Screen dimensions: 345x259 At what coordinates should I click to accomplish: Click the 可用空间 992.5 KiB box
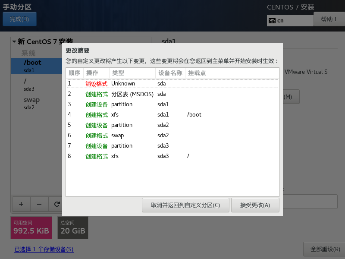pyautogui.click(x=31, y=228)
